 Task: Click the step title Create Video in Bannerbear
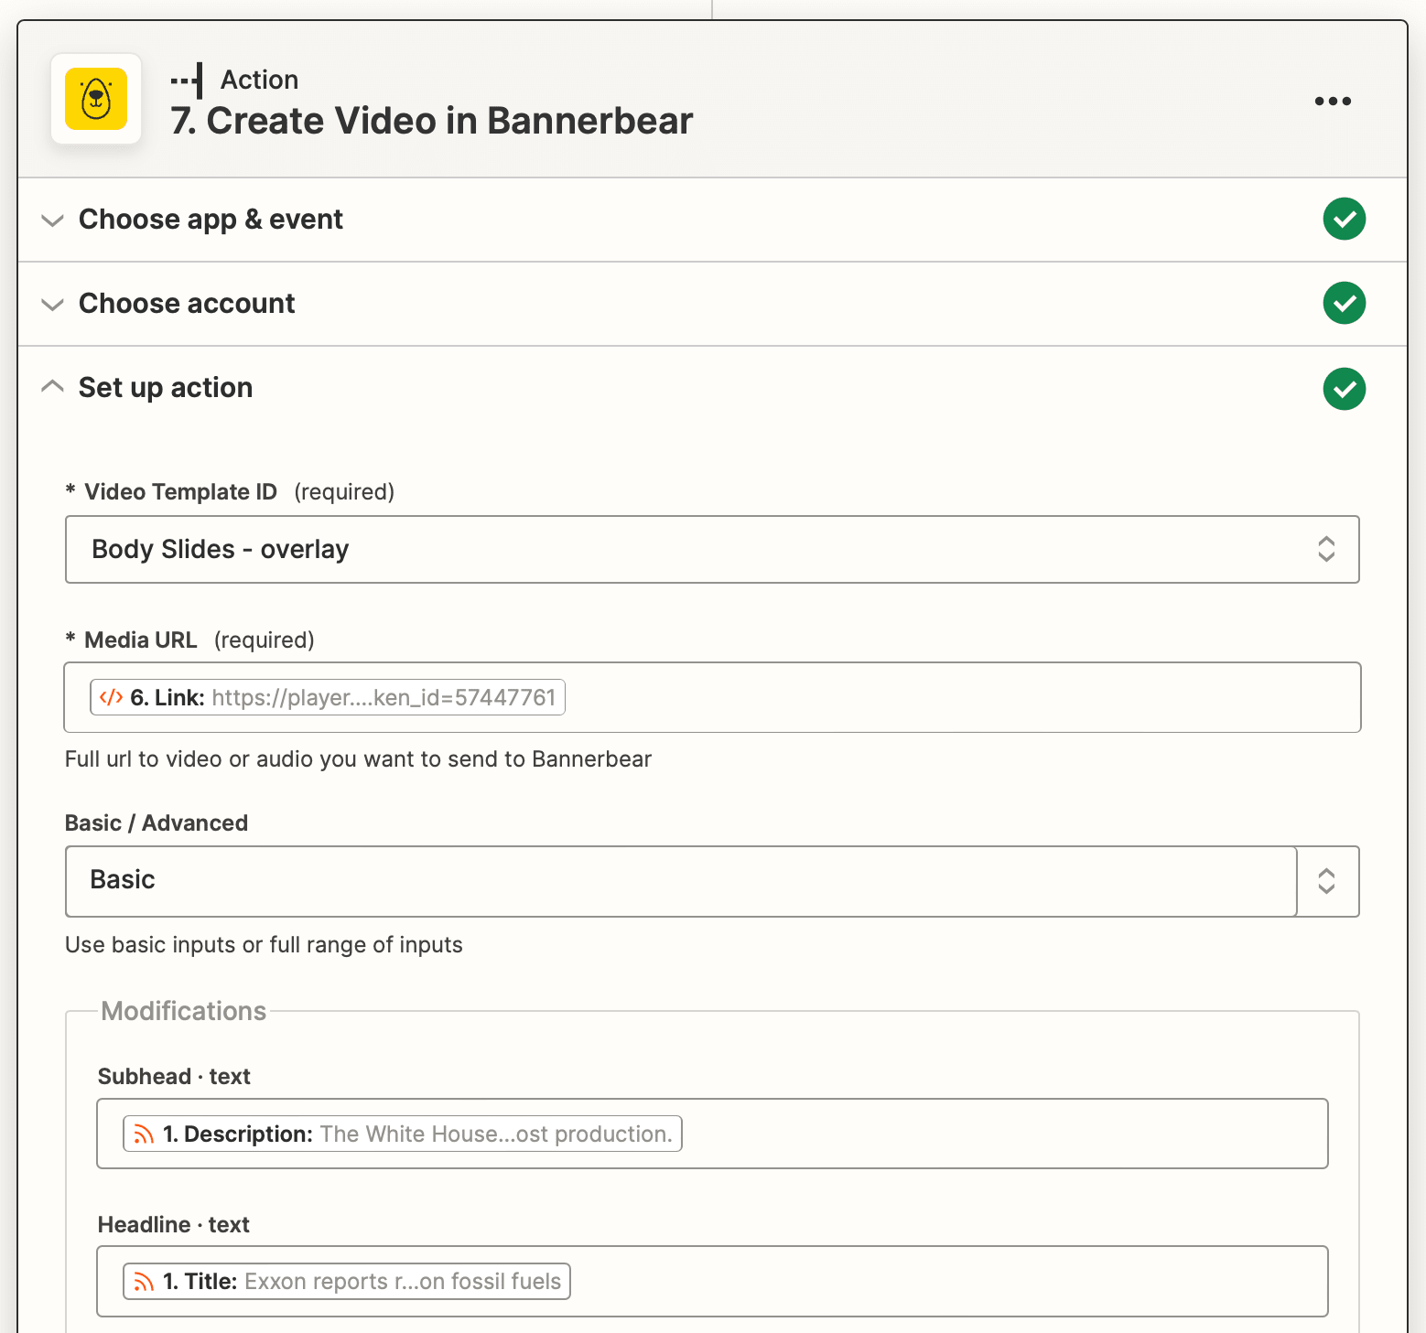(x=432, y=121)
